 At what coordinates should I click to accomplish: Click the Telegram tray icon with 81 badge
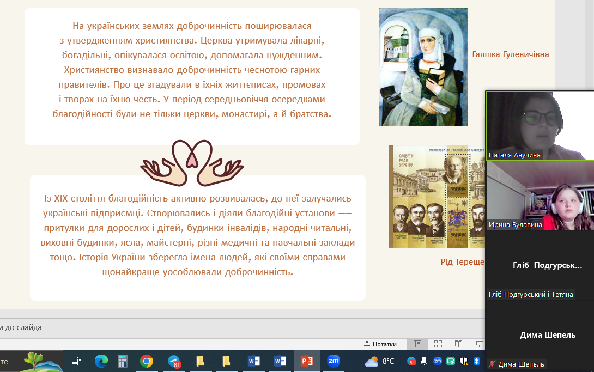click(x=411, y=362)
